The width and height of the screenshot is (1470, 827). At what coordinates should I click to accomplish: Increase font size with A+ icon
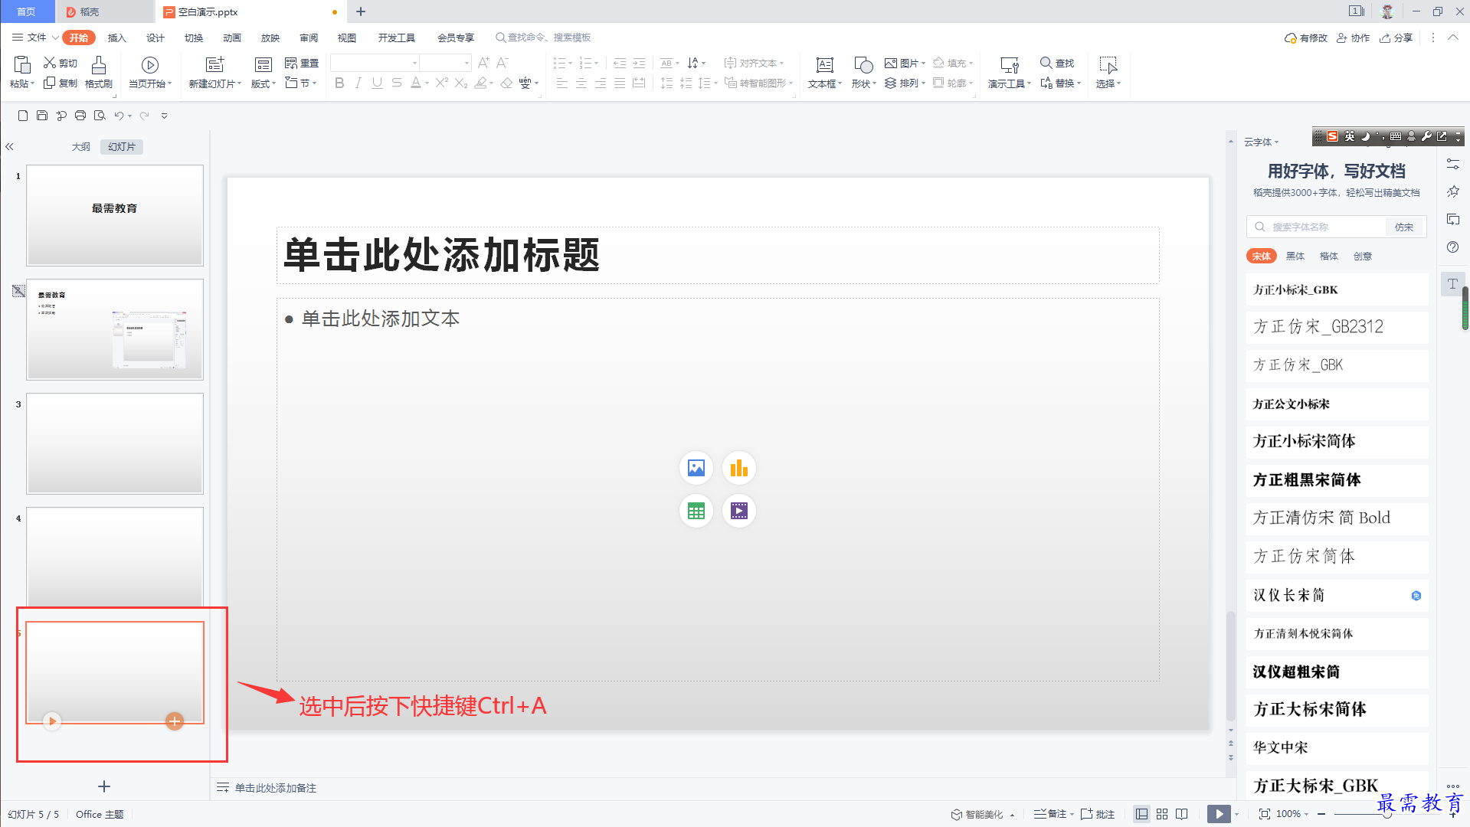pyautogui.click(x=483, y=63)
